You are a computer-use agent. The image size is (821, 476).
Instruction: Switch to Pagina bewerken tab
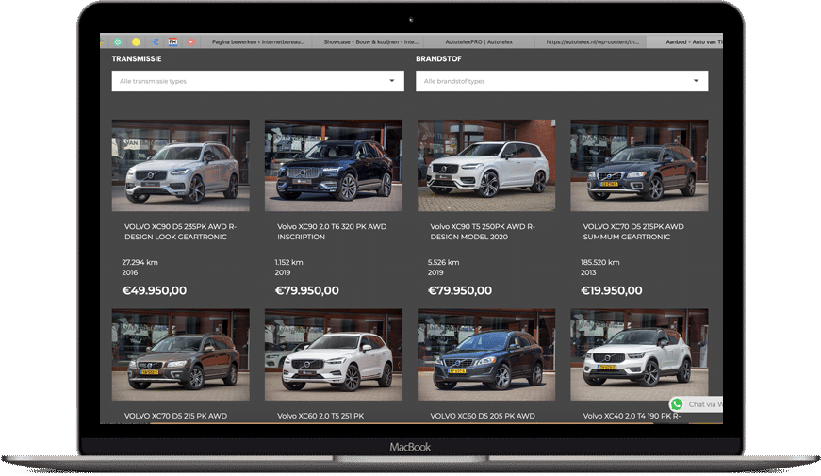[256, 41]
